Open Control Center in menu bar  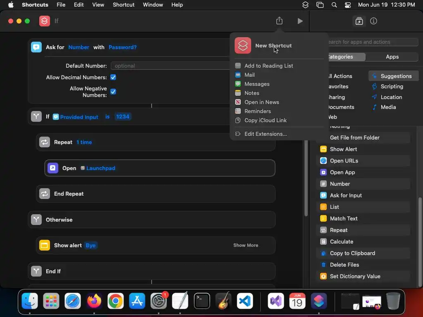[348, 5]
